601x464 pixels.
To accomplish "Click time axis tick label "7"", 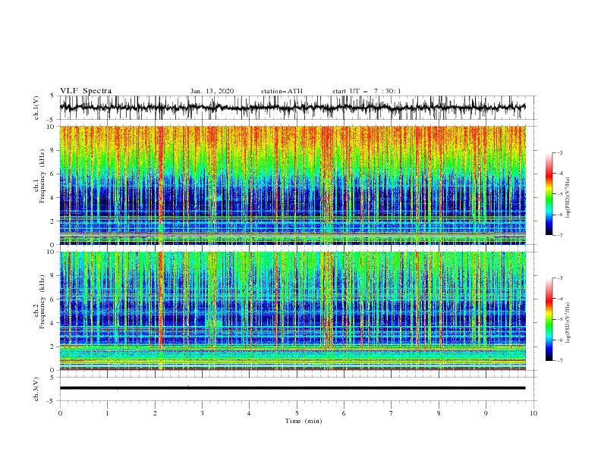I will pyautogui.click(x=392, y=413).
